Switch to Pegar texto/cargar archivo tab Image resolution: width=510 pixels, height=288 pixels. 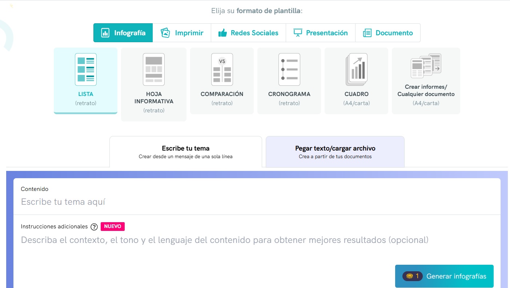335,152
